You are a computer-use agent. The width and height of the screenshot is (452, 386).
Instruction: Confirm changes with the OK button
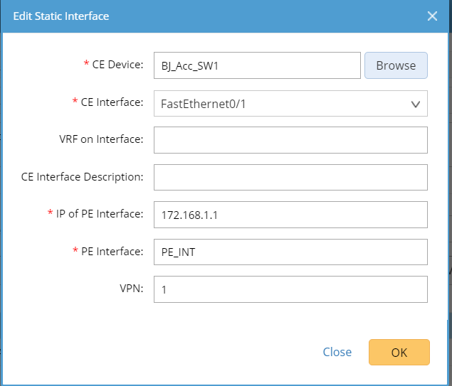[399, 352]
